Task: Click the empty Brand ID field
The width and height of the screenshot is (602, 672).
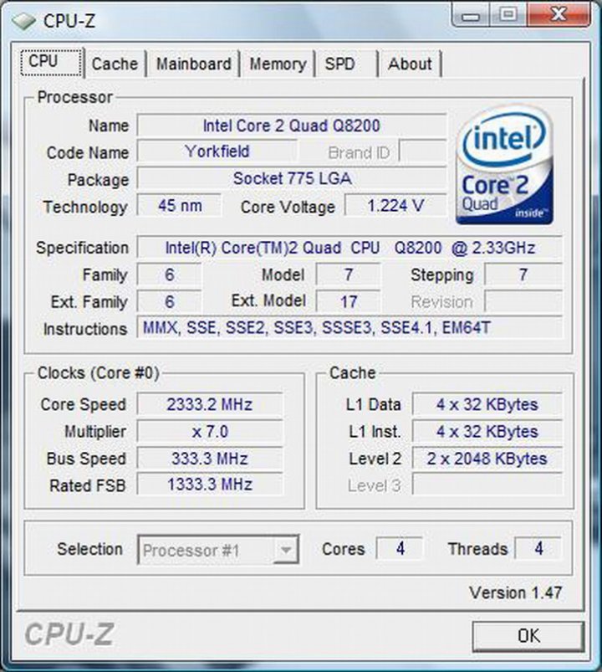Action: tap(422, 151)
